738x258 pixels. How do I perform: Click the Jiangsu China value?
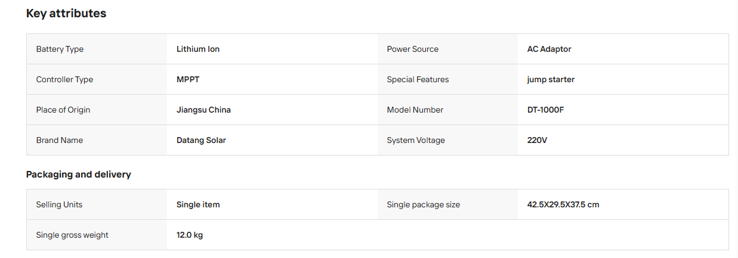(x=203, y=110)
